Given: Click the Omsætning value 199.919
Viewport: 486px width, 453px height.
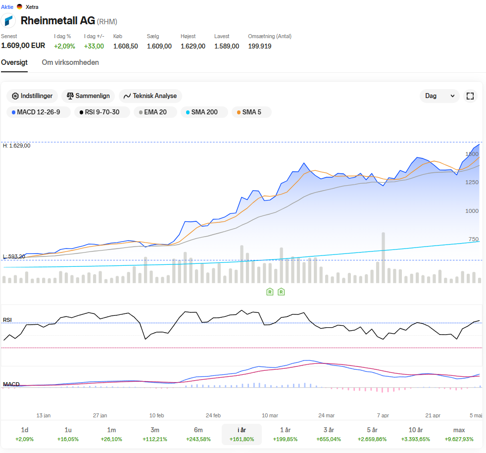Looking at the screenshot, I should point(259,46).
